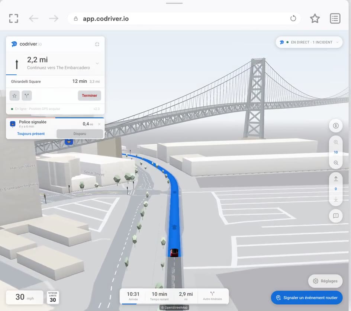Click the 30 mph current speed display

point(25,297)
